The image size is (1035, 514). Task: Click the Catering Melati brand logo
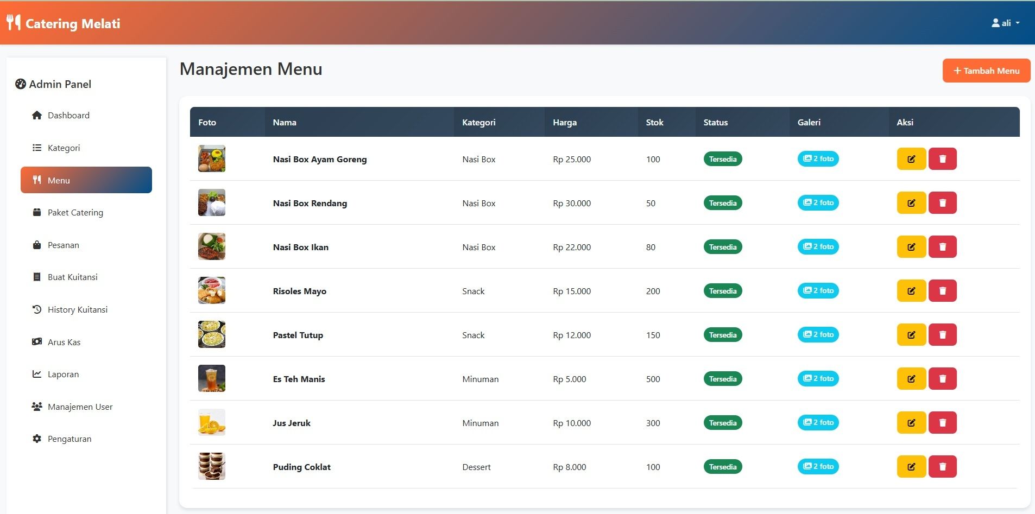coord(64,23)
